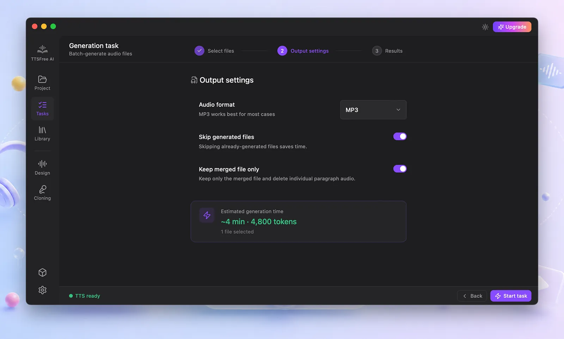The width and height of the screenshot is (564, 339).
Task: Select the Tasks checklist icon
Action: [x=42, y=105]
